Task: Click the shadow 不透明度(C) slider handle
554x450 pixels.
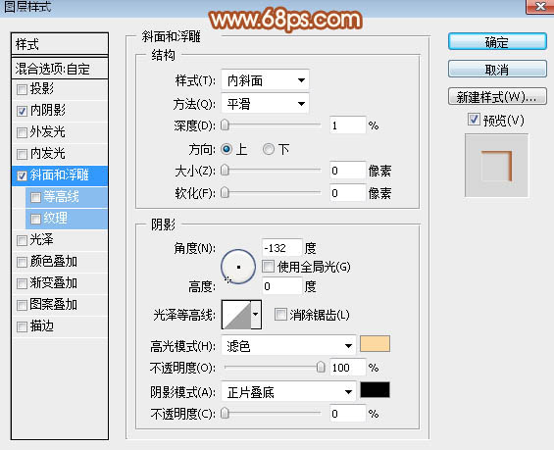Action: point(225,413)
